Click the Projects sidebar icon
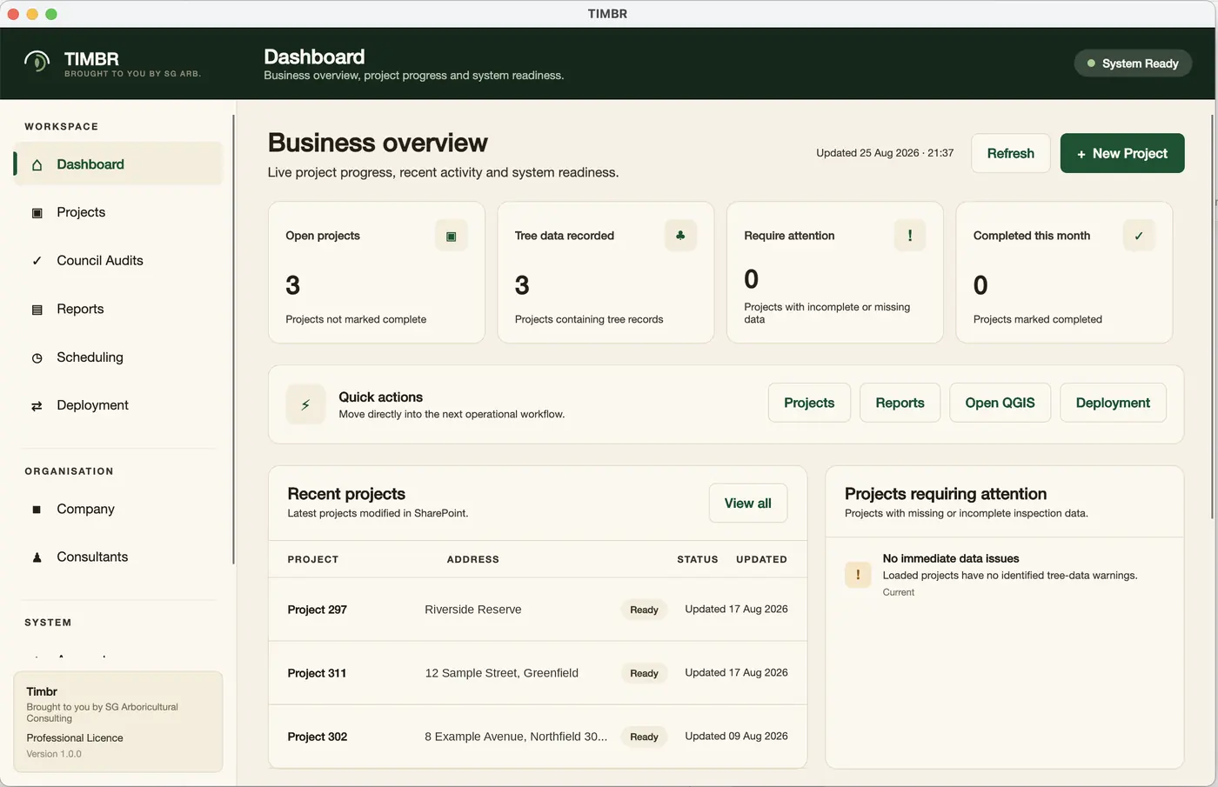The width and height of the screenshot is (1218, 787). (37, 213)
